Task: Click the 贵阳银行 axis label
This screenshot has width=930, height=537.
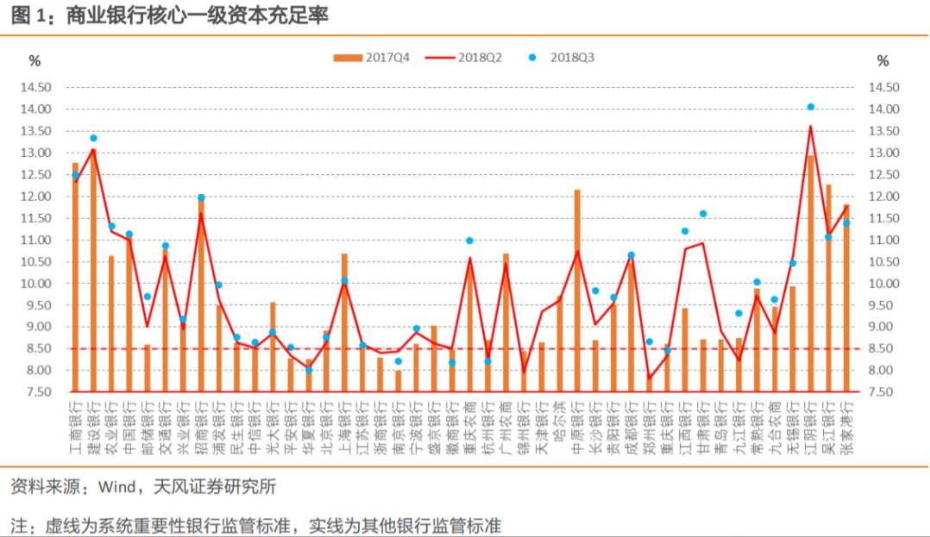Action: pos(614,428)
